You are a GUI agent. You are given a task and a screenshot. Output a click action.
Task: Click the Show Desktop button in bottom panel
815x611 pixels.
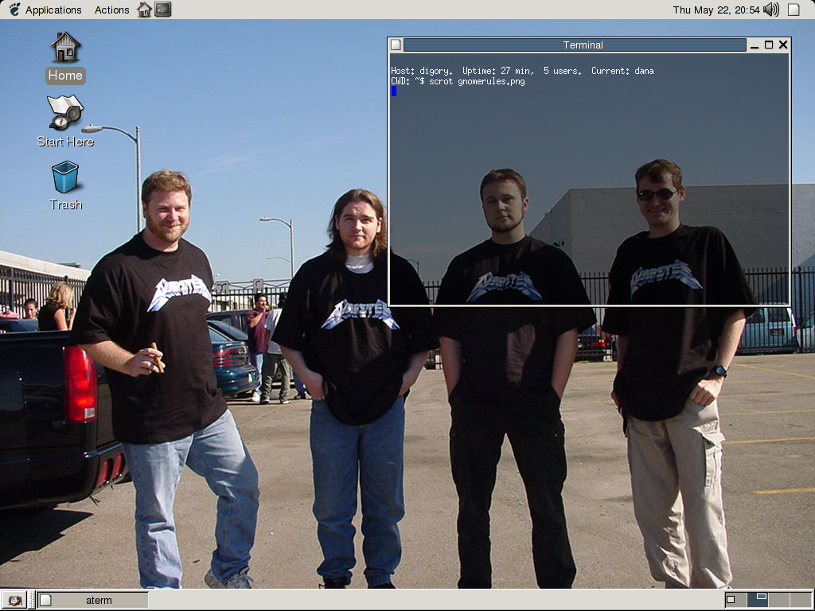click(x=14, y=601)
